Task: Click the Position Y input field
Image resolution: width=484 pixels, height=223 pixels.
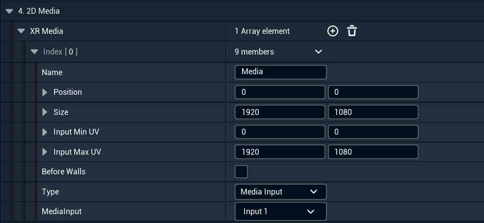Action: tap(373, 92)
